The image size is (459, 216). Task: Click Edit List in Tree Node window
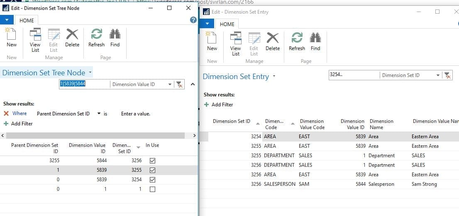(54, 40)
